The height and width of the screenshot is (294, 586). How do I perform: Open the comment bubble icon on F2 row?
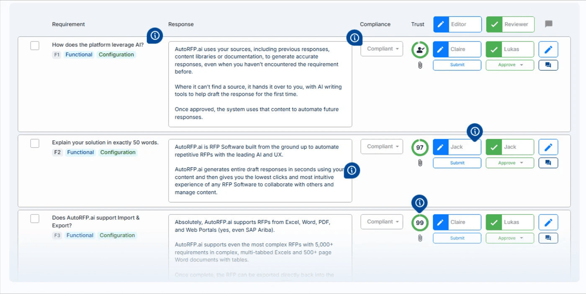(x=548, y=163)
